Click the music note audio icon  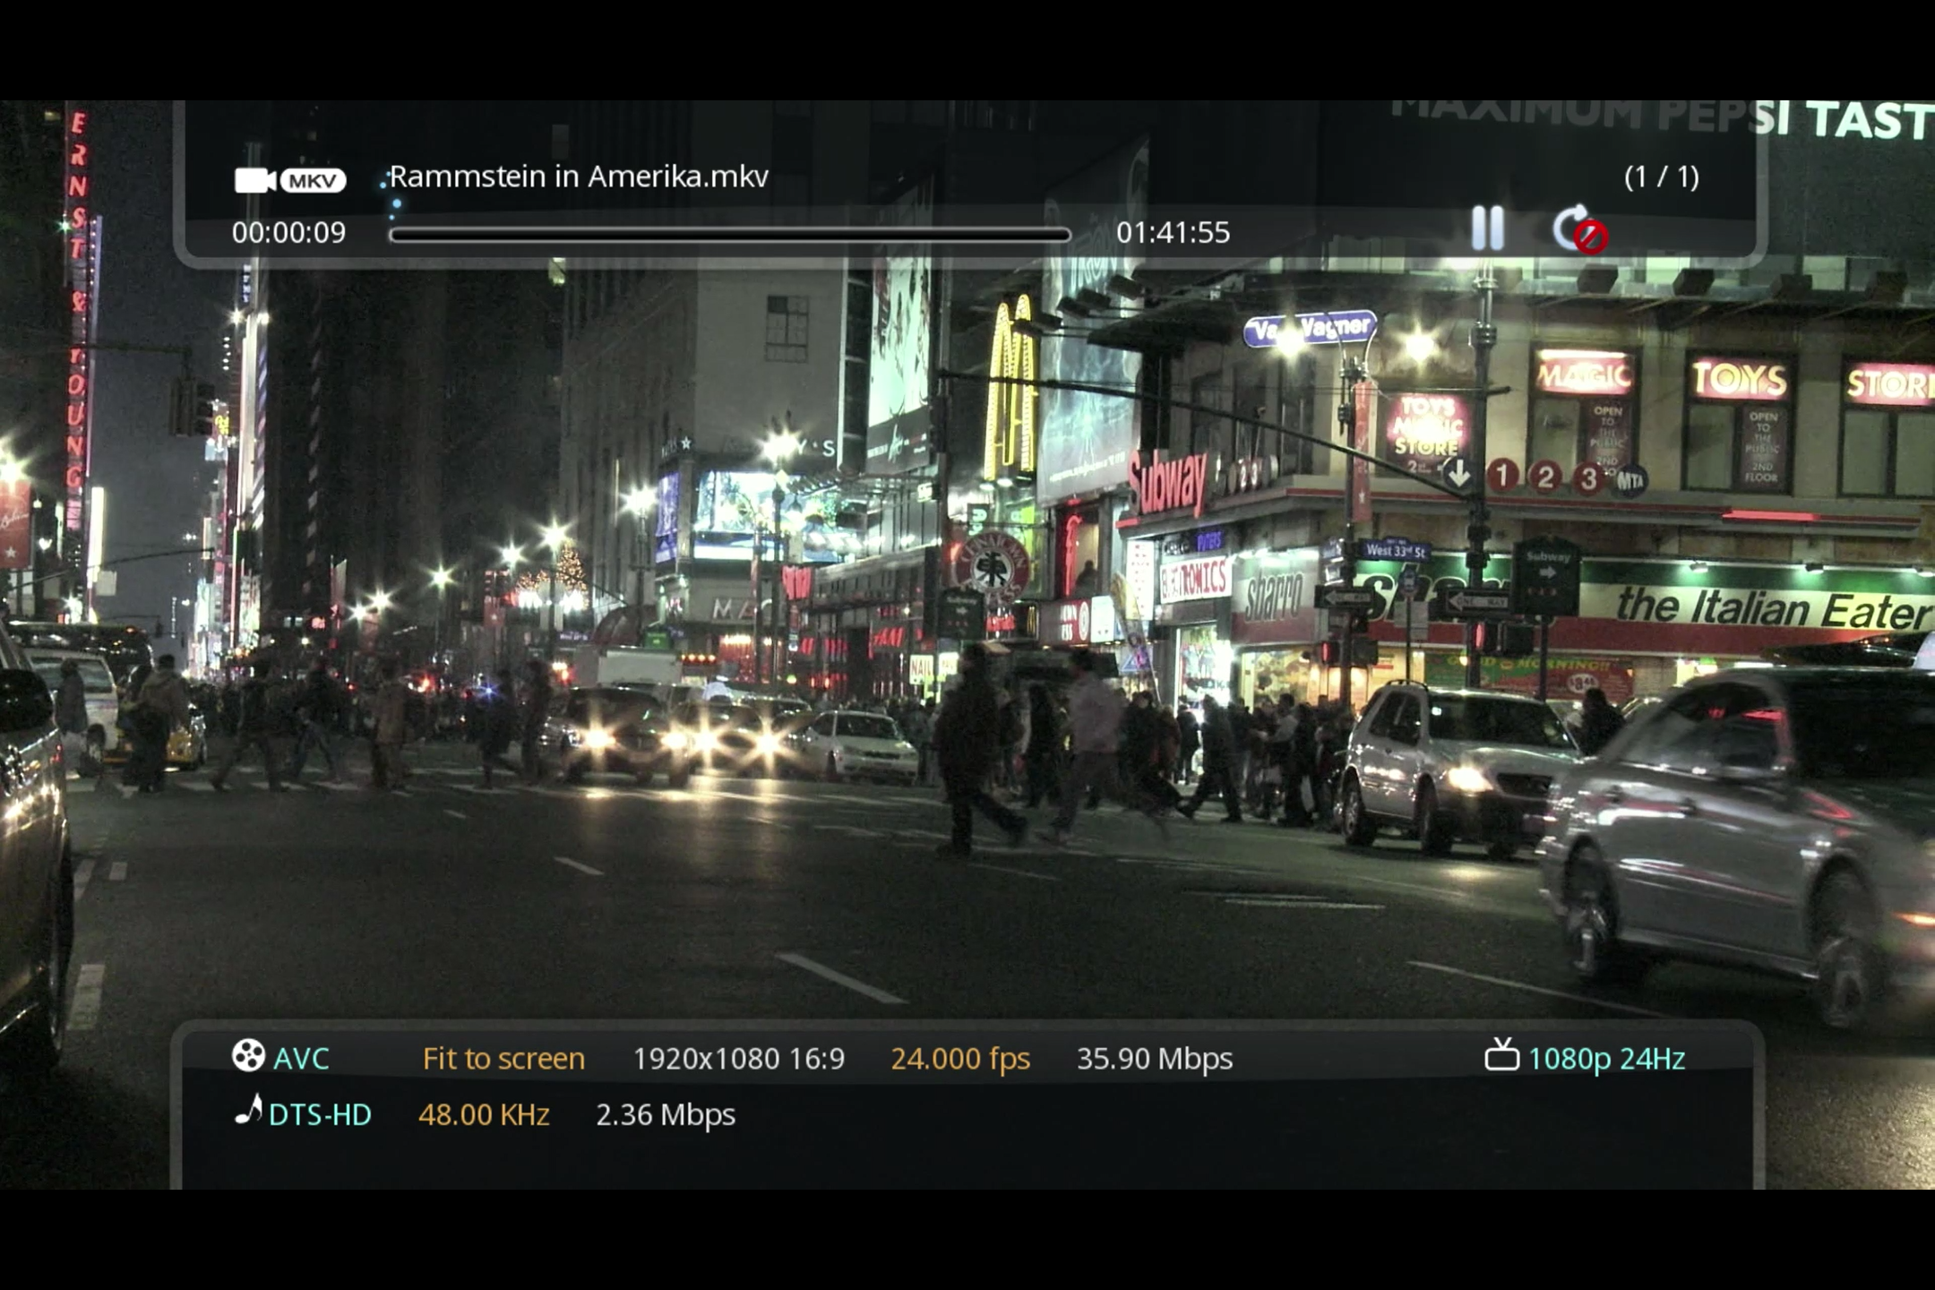point(248,1110)
